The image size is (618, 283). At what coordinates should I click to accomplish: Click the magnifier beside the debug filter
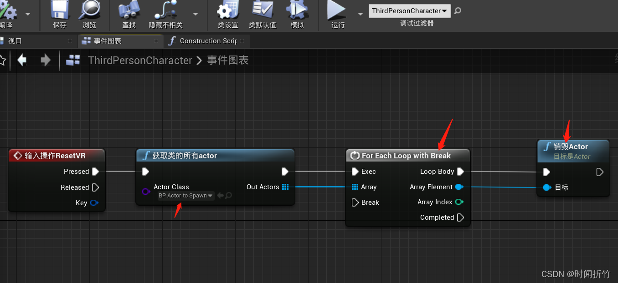(x=458, y=10)
